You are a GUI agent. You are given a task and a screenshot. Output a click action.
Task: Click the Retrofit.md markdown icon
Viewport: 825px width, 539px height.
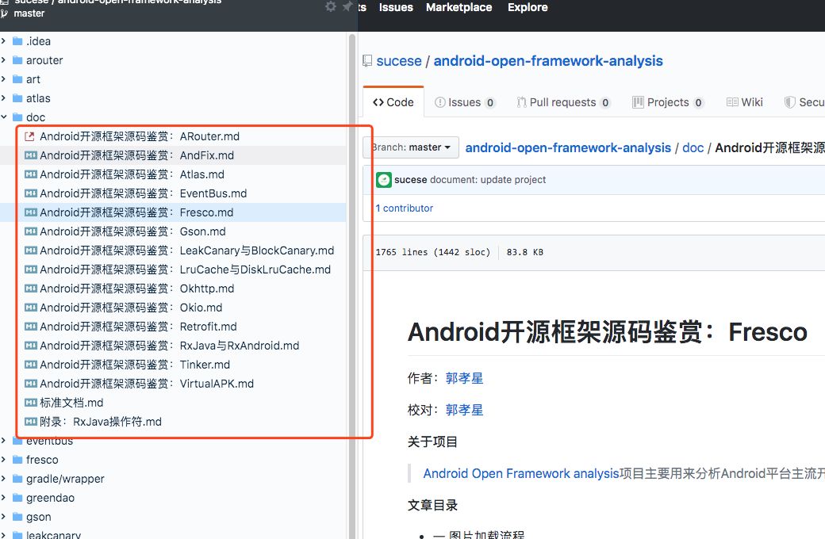click(x=31, y=326)
